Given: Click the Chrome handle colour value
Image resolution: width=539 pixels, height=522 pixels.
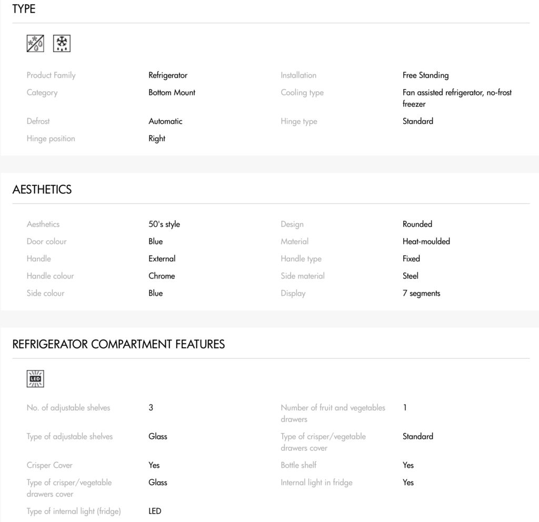Looking at the screenshot, I should 162,276.
